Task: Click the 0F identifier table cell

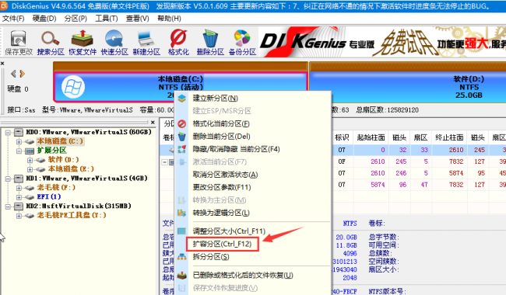Action: (x=342, y=161)
